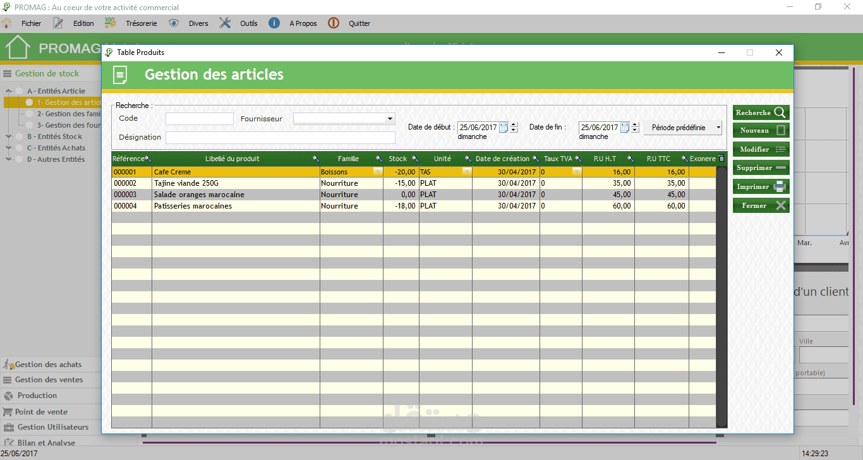The width and height of the screenshot is (863, 460).
Task: Click the Trésorerie coins icon
Action: pyautogui.click(x=110, y=23)
